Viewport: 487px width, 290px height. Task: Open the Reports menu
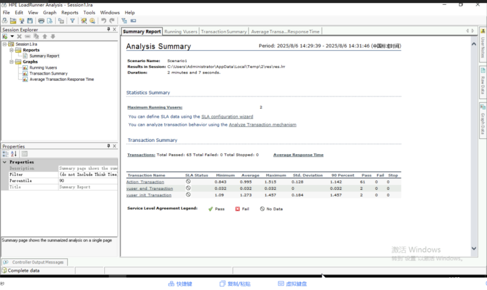click(x=70, y=12)
